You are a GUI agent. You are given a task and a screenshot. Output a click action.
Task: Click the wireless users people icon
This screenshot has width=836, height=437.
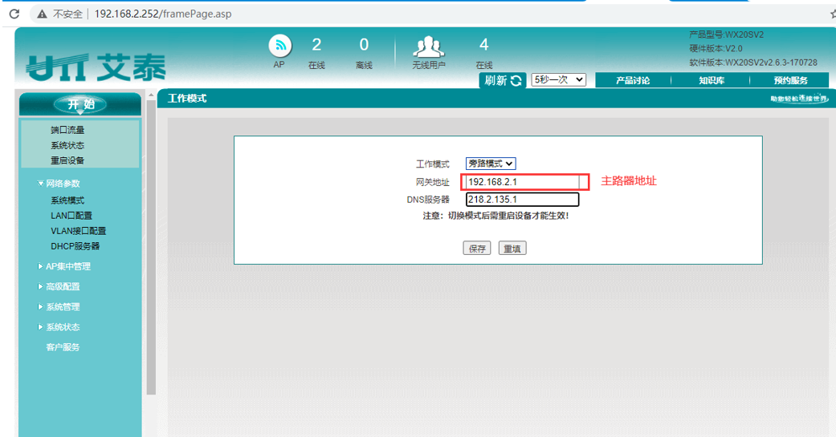[x=428, y=47]
